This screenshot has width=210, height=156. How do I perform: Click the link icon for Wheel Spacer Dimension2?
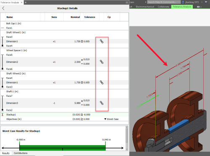click(102, 62)
